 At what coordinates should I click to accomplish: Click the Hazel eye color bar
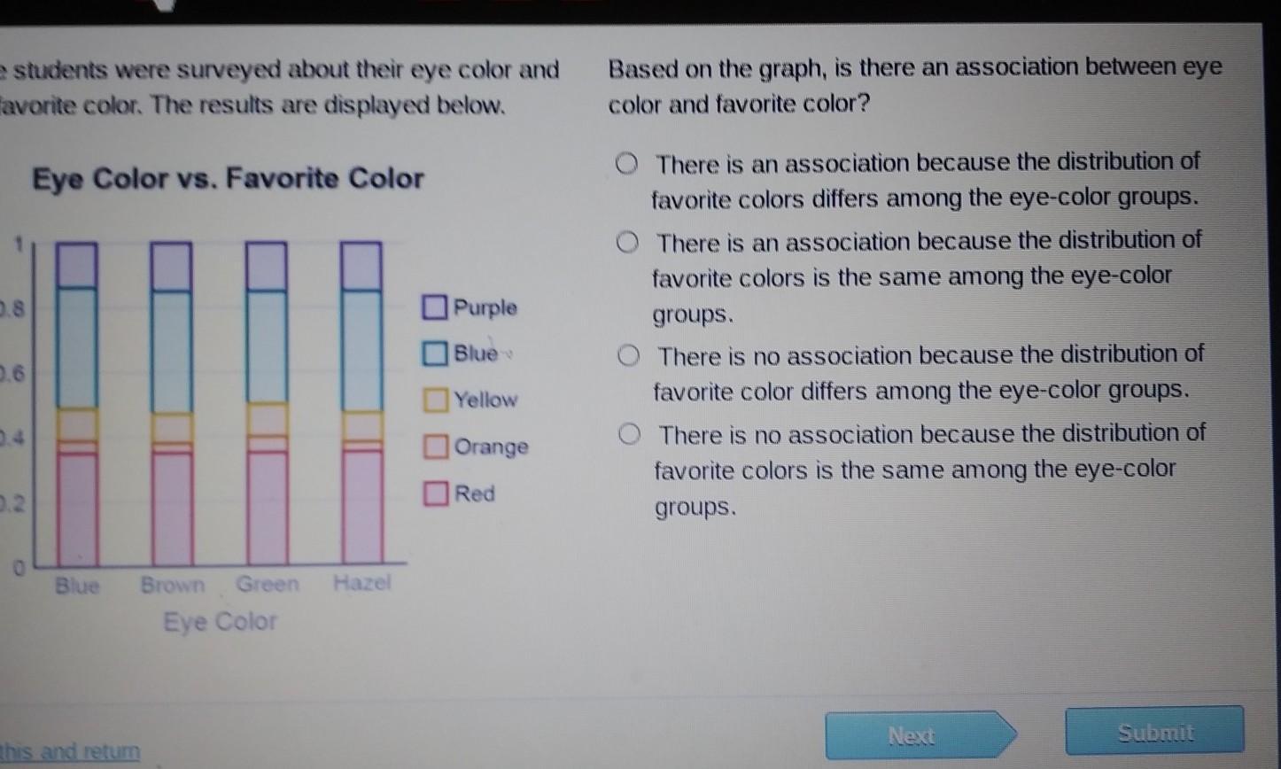[361, 403]
